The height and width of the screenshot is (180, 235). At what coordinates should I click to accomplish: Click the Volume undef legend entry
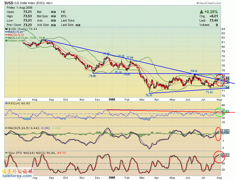click(x=15, y=40)
